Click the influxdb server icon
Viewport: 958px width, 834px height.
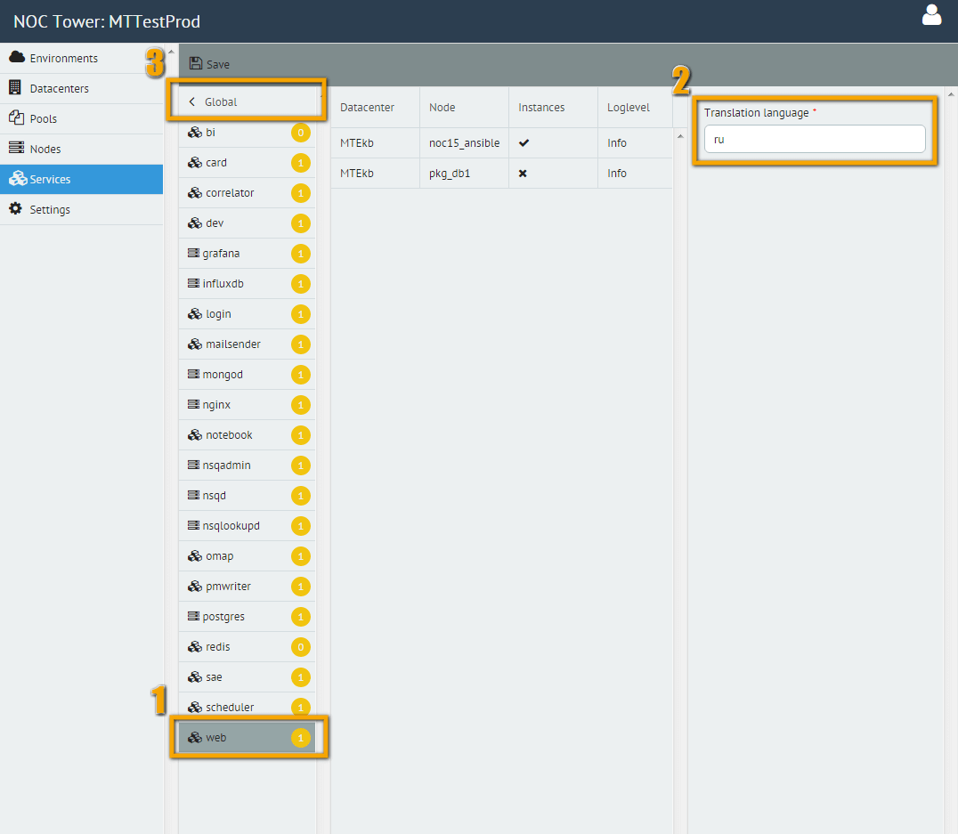tap(193, 284)
